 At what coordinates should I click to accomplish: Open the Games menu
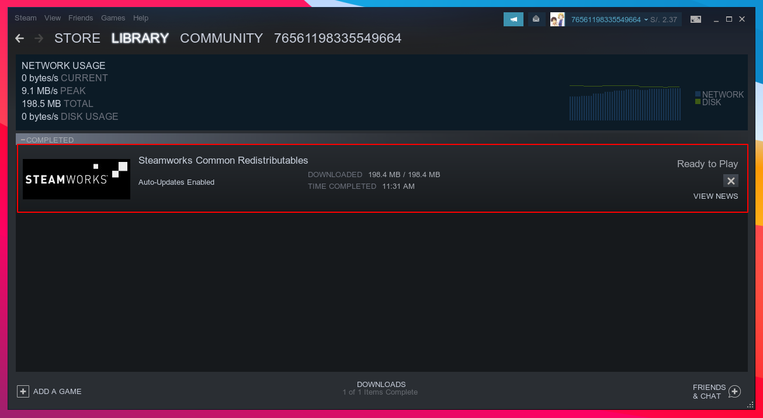pos(113,18)
